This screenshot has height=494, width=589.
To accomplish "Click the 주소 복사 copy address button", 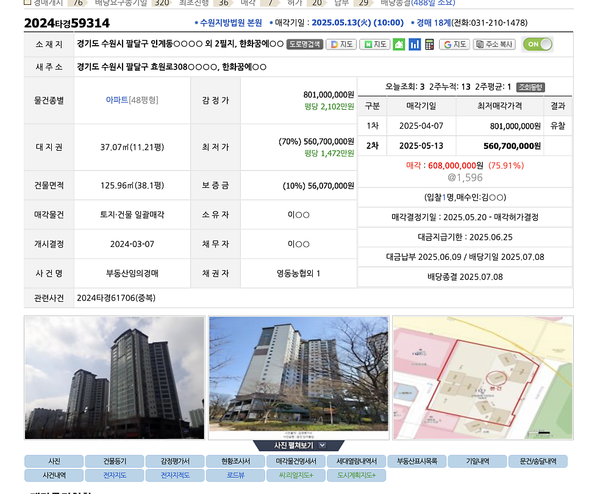I will pos(494,45).
